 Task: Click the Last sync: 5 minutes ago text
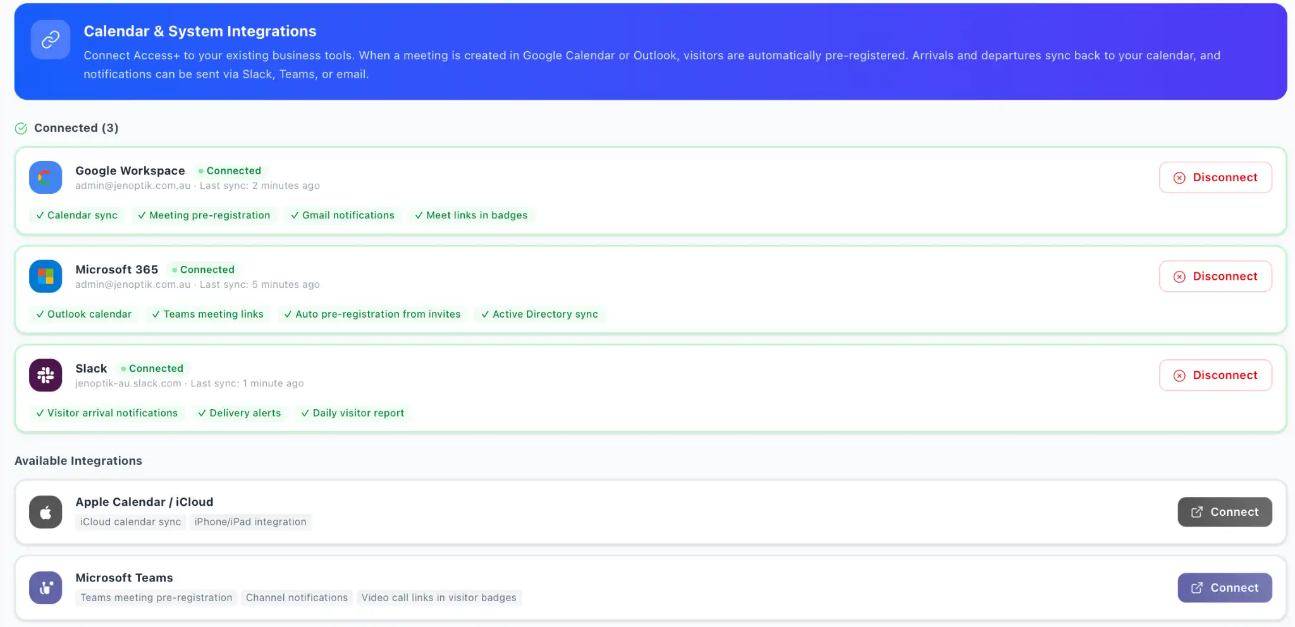click(260, 285)
